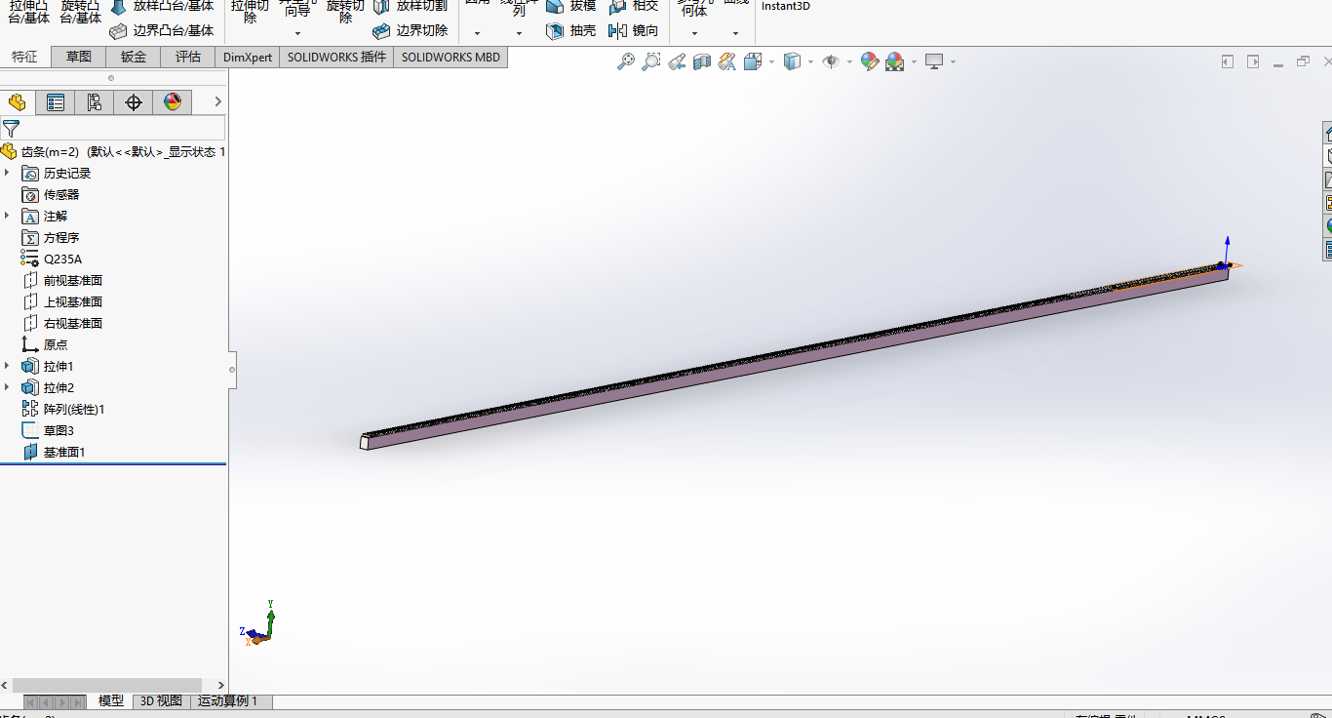
Task: Click the Display Style icon
Action: pos(792,61)
